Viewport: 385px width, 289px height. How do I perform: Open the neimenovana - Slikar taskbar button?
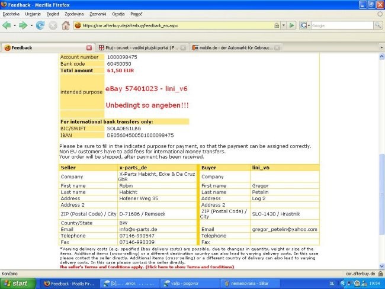[251, 284]
